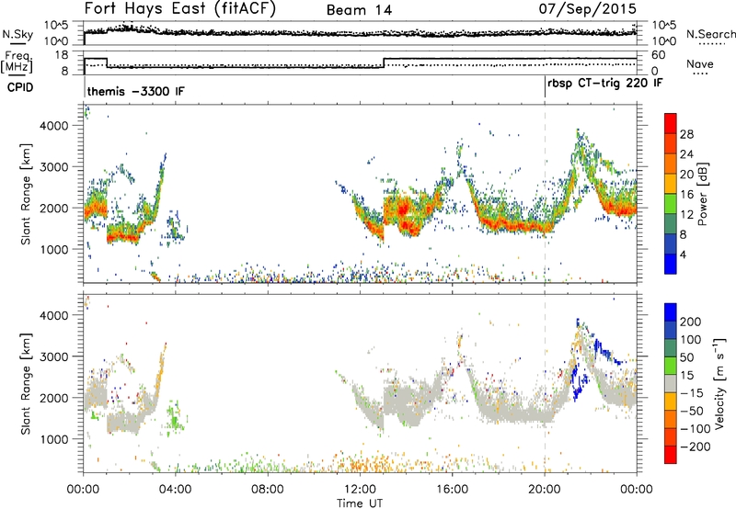Image resolution: width=736 pixels, height=509 pixels.
Task: Click the gray band of the Velocity colorbar
Action: click(671, 383)
